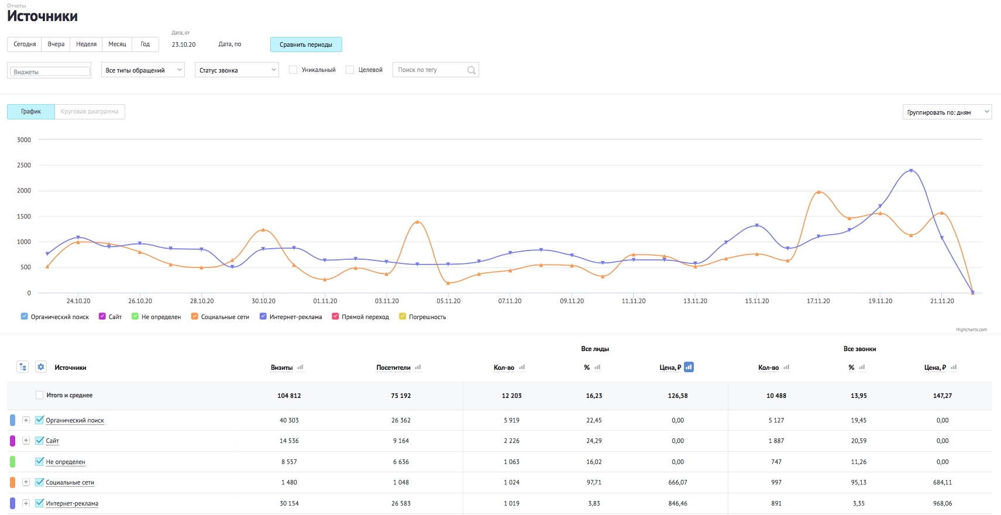Open the Интернет-реклама source link
1001x515 pixels.
click(72, 503)
